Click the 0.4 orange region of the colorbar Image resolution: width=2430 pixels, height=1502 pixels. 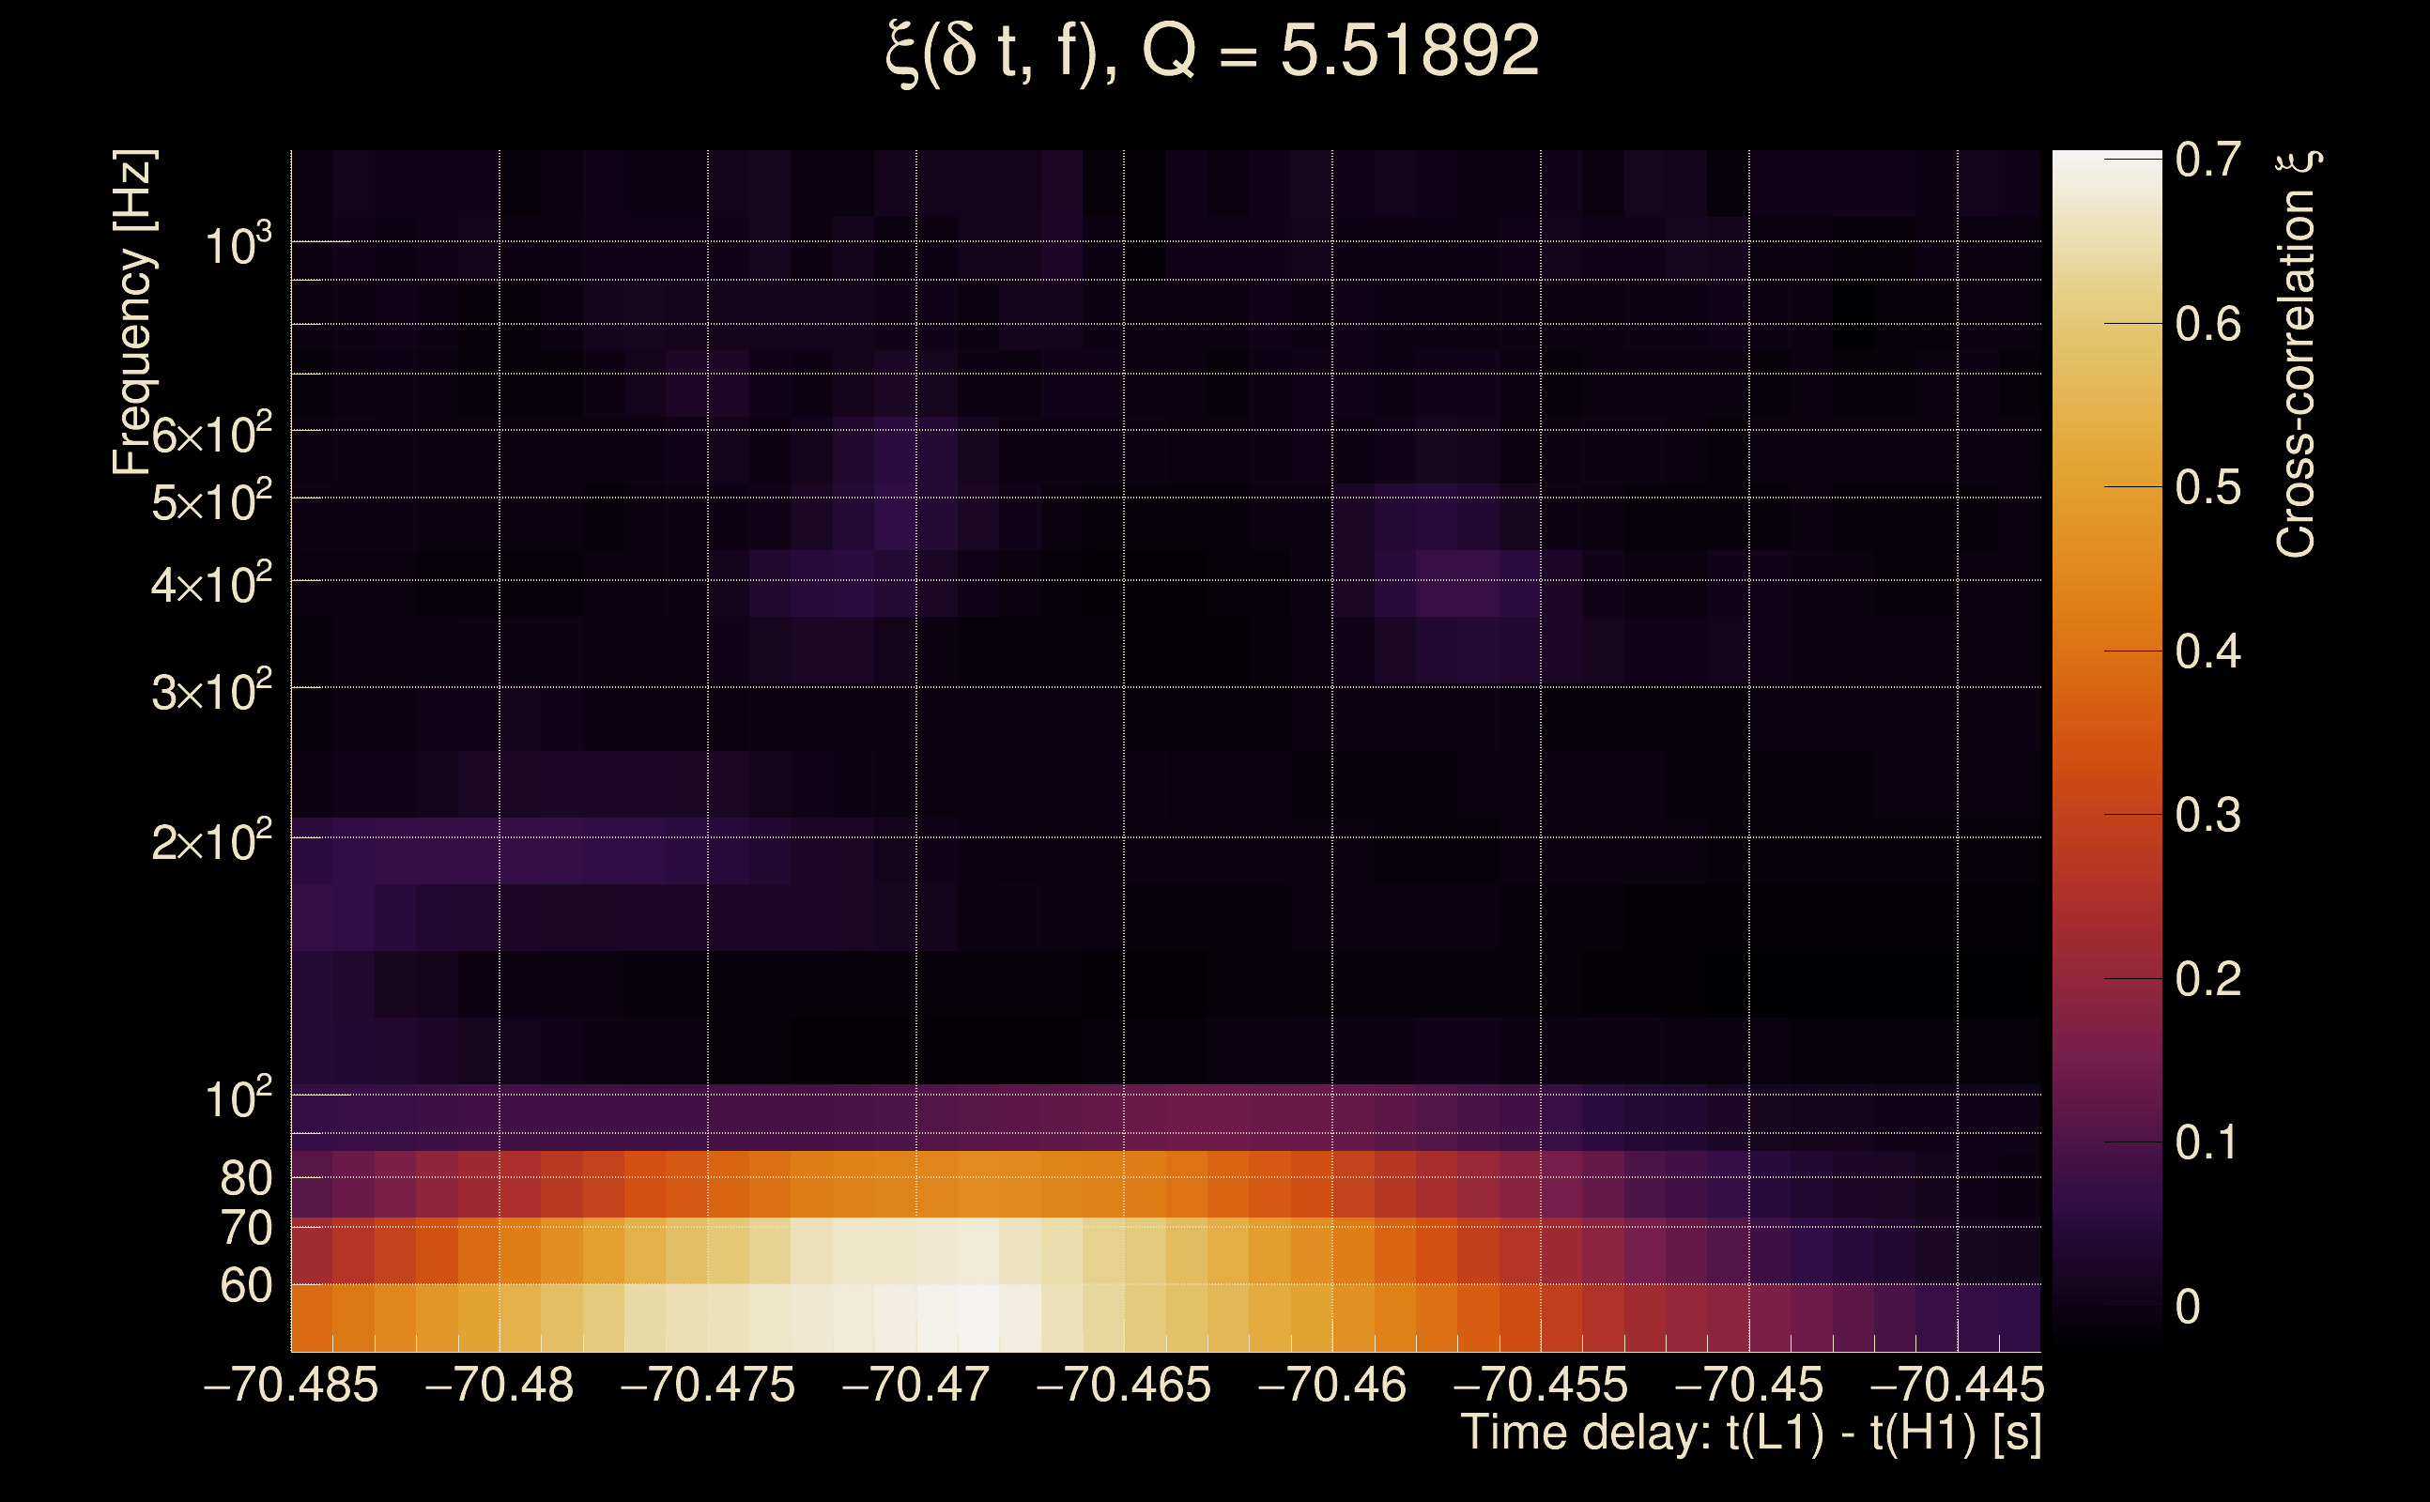pos(2106,651)
